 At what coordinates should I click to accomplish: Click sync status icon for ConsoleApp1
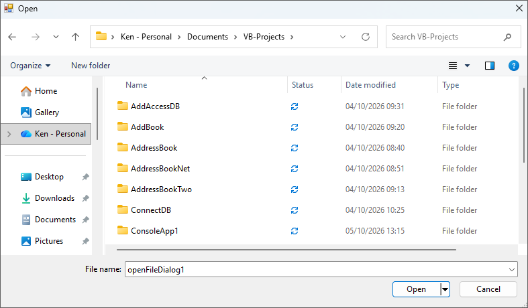point(295,232)
